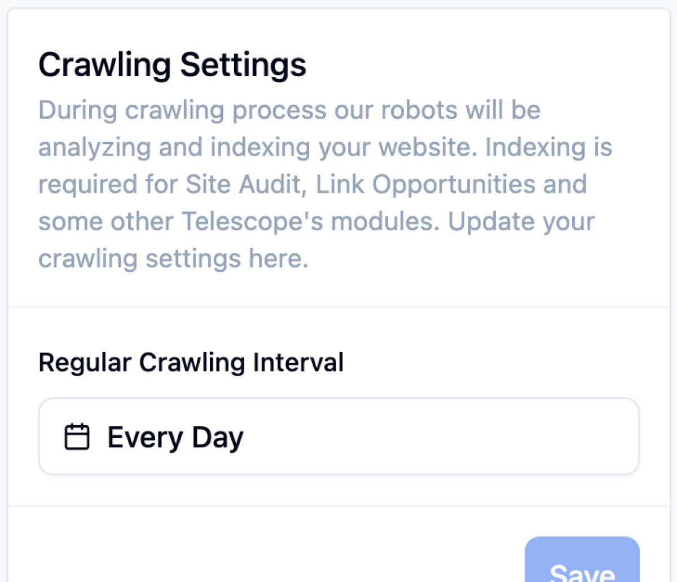Click the "crawling settings here." closing text
Screen dimensions: 677x582
173,259
